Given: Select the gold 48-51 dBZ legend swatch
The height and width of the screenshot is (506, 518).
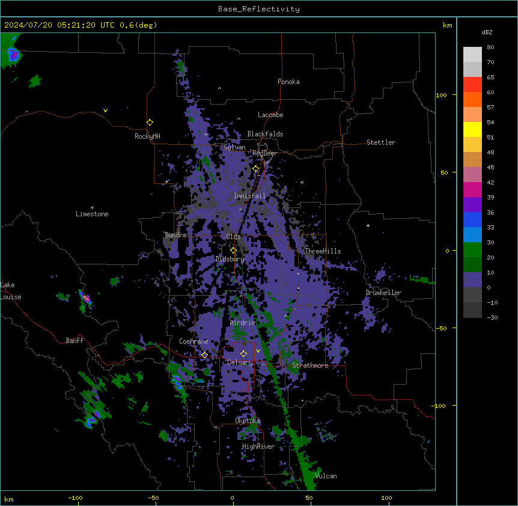Looking at the screenshot, I should tap(472, 145).
